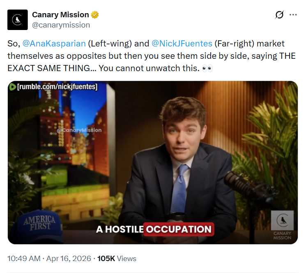Open the @canarymission handle link
This screenshot has height=273, width=306.
61,25
